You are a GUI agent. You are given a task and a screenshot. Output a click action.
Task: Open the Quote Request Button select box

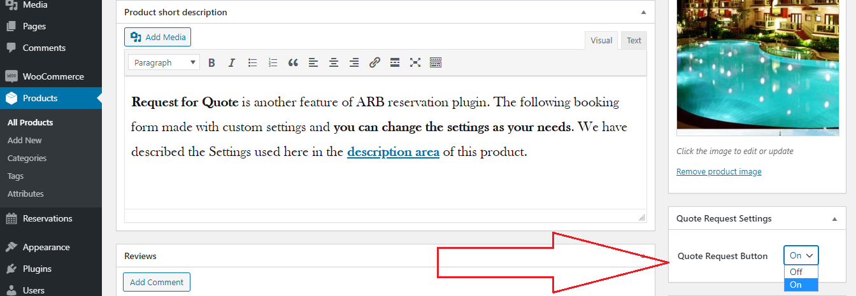(801, 255)
